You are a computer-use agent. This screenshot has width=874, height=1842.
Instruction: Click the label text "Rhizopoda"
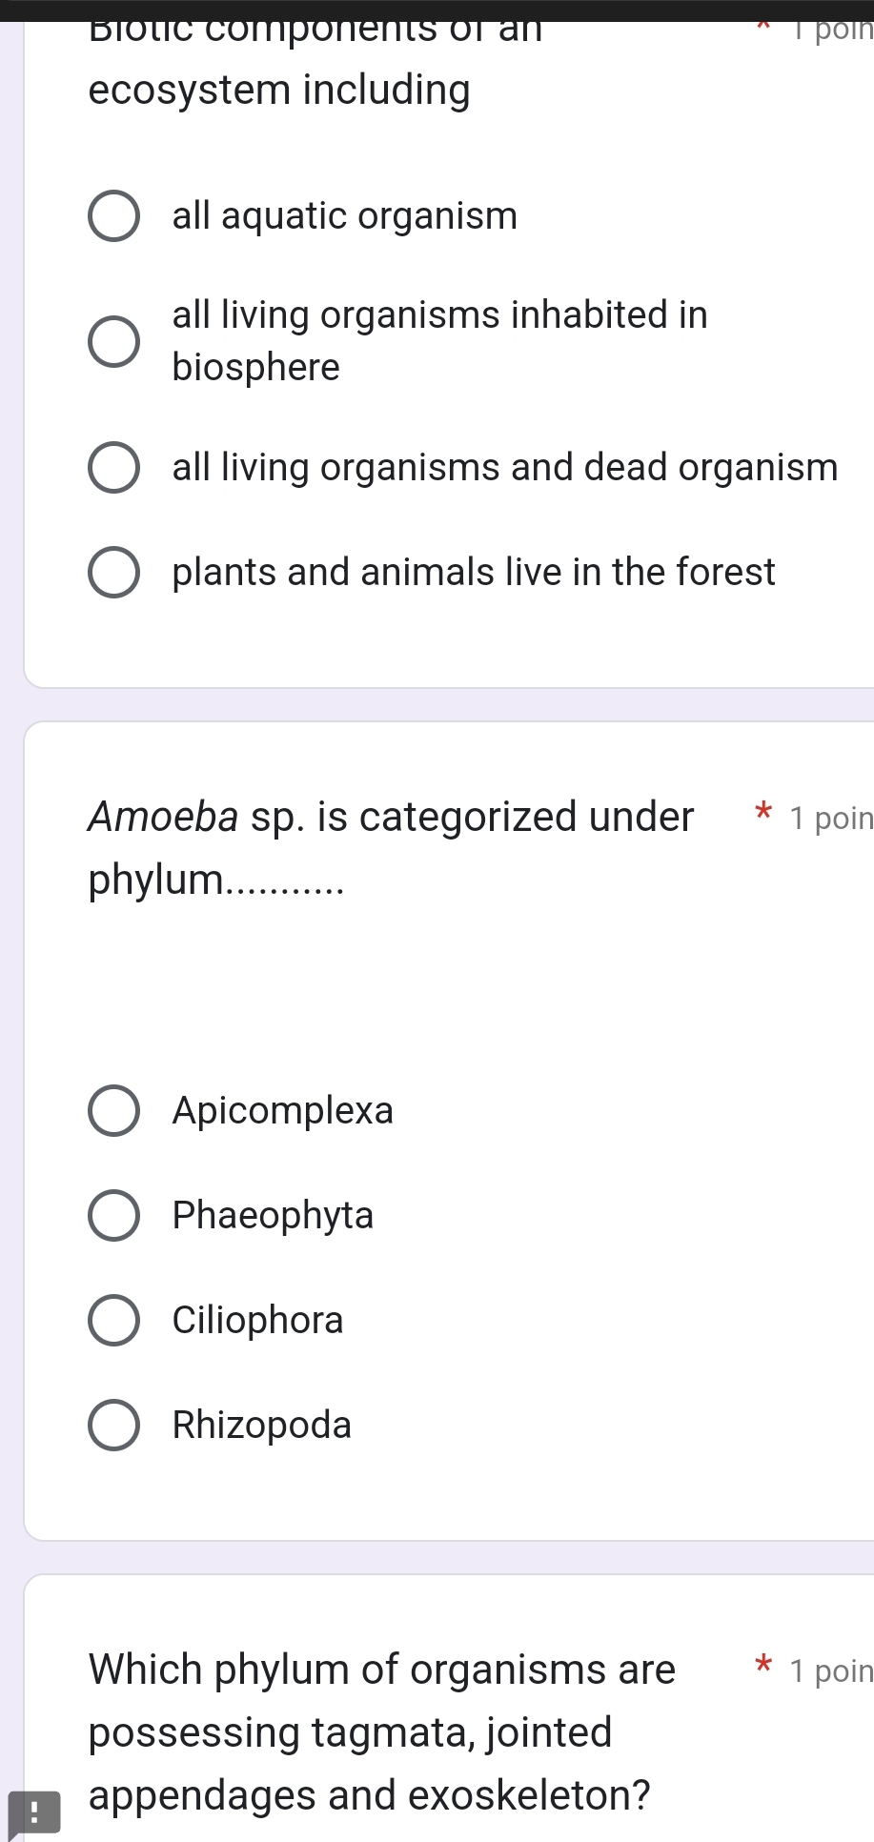(259, 1425)
